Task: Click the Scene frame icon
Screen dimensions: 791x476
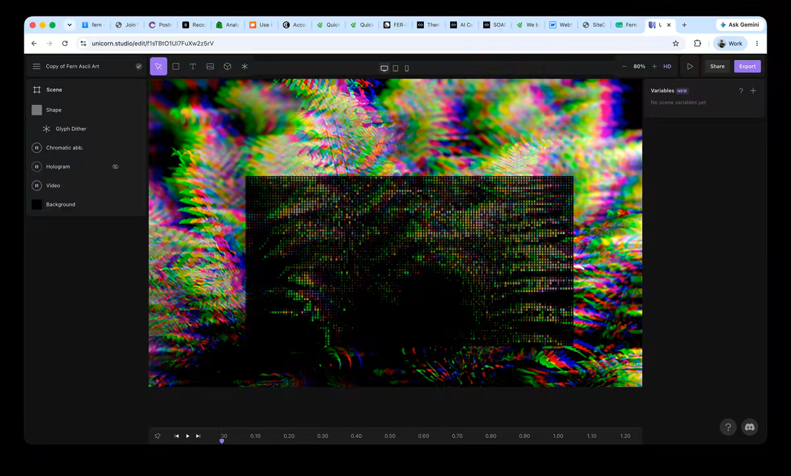Action: (37, 90)
